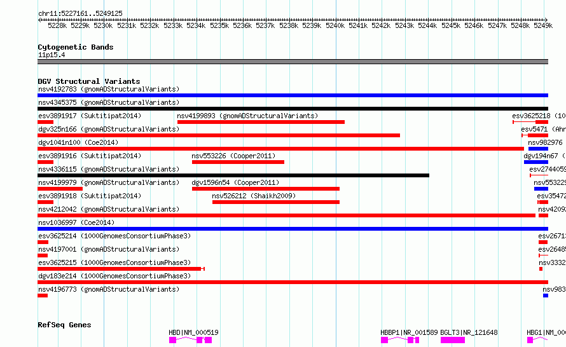Click the nsv4199893 red variant bar

[261, 122]
